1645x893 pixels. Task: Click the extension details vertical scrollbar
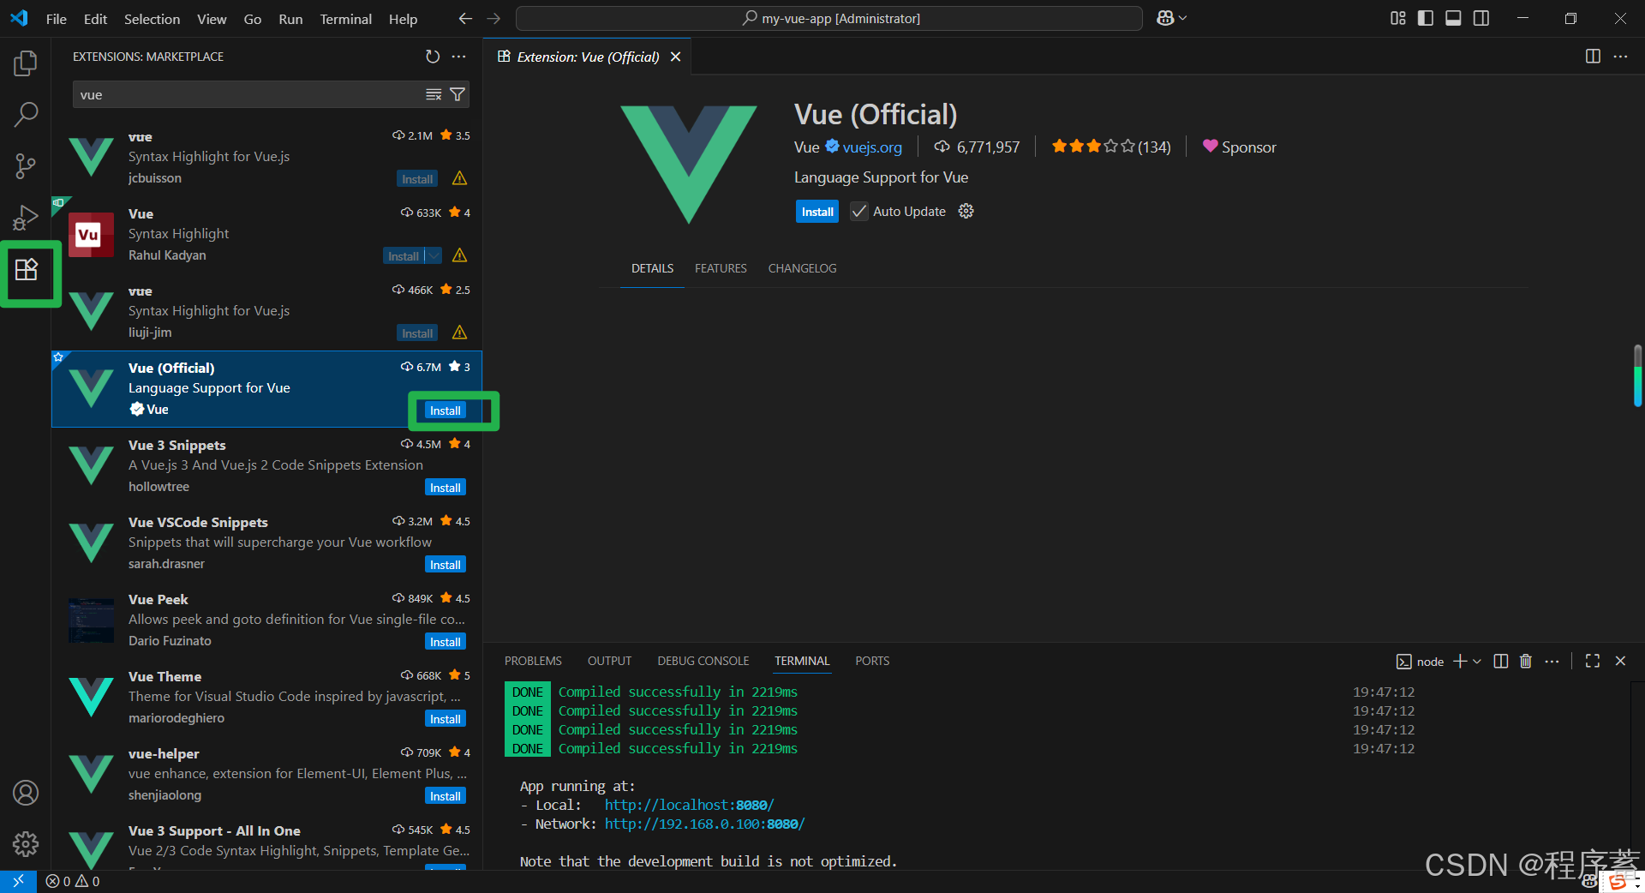tap(1637, 375)
